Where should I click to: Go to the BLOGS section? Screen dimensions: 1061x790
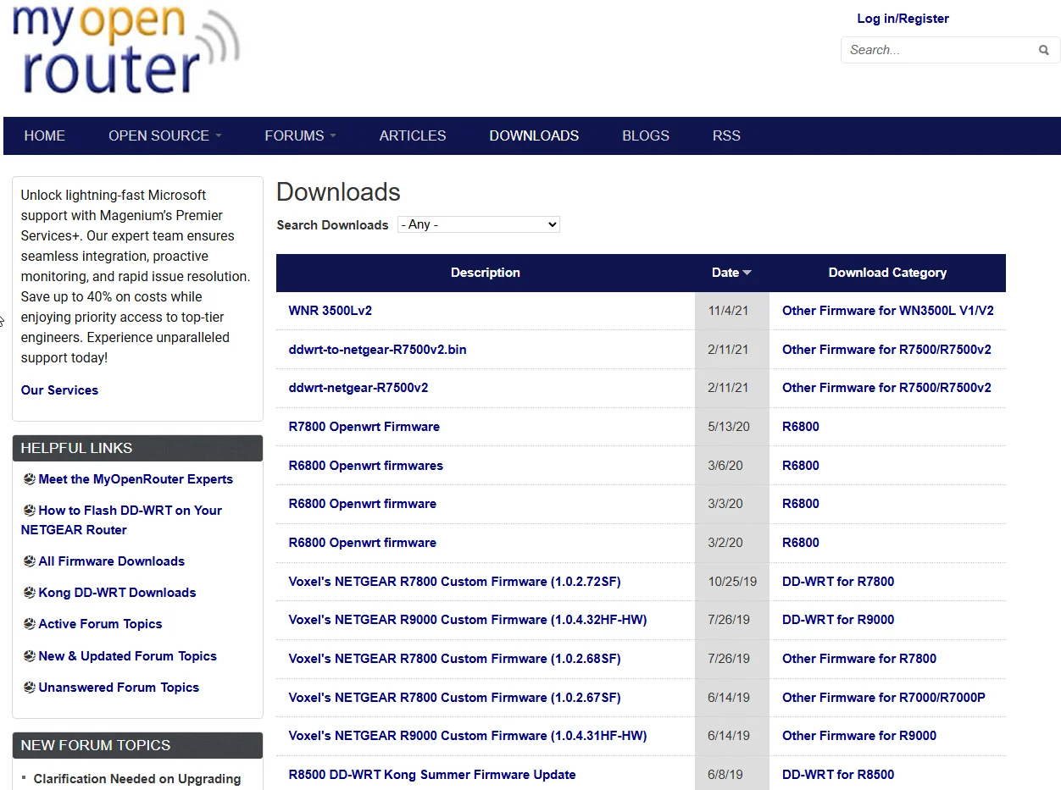click(x=646, y=135)
